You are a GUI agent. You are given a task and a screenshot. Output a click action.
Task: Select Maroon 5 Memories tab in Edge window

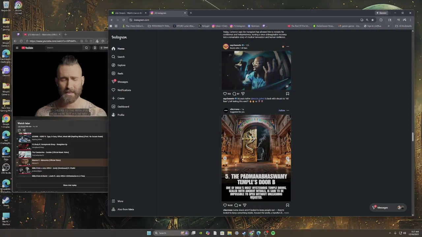pos(42,35)
